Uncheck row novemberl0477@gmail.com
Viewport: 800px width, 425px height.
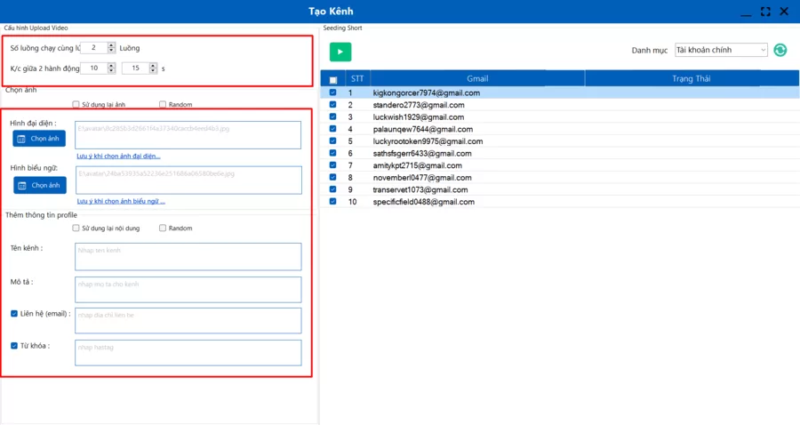[x=332, y=177]
